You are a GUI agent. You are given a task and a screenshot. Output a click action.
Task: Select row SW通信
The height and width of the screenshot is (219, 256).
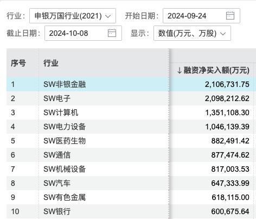[x=131, y=155]
